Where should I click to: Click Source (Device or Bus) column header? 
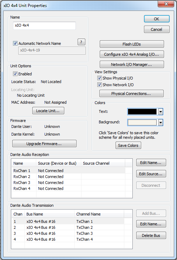59,163
